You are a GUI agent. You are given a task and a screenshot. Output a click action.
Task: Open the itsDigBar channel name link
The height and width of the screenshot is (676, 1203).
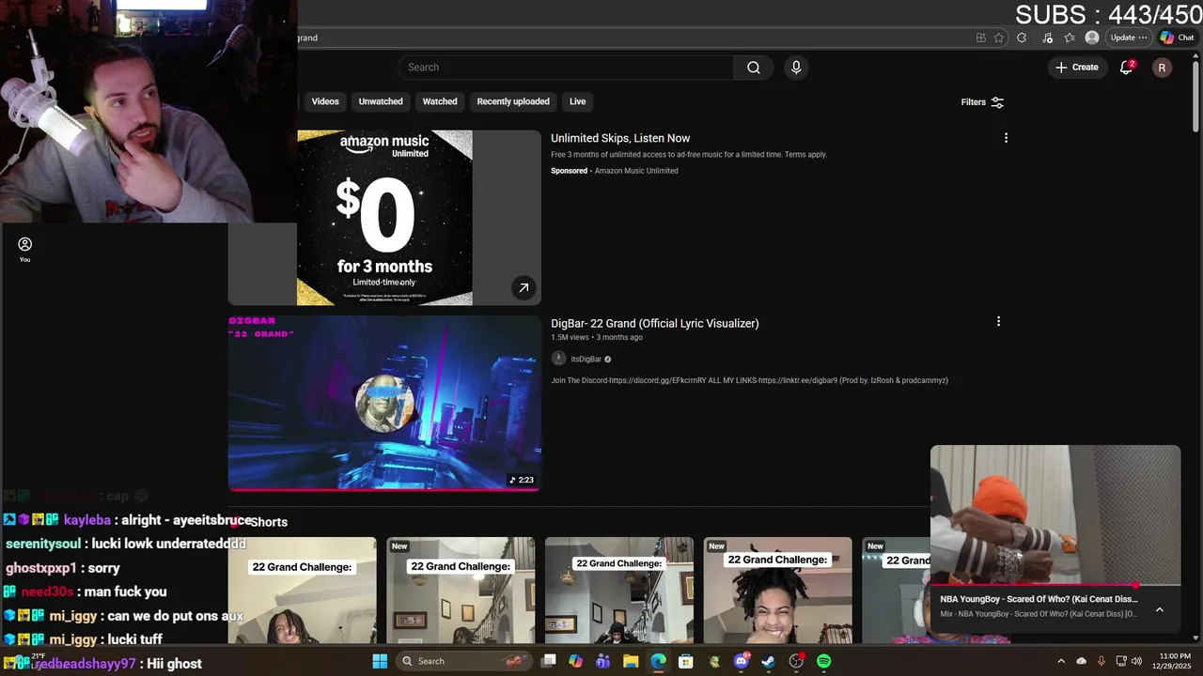click(586, 359)
